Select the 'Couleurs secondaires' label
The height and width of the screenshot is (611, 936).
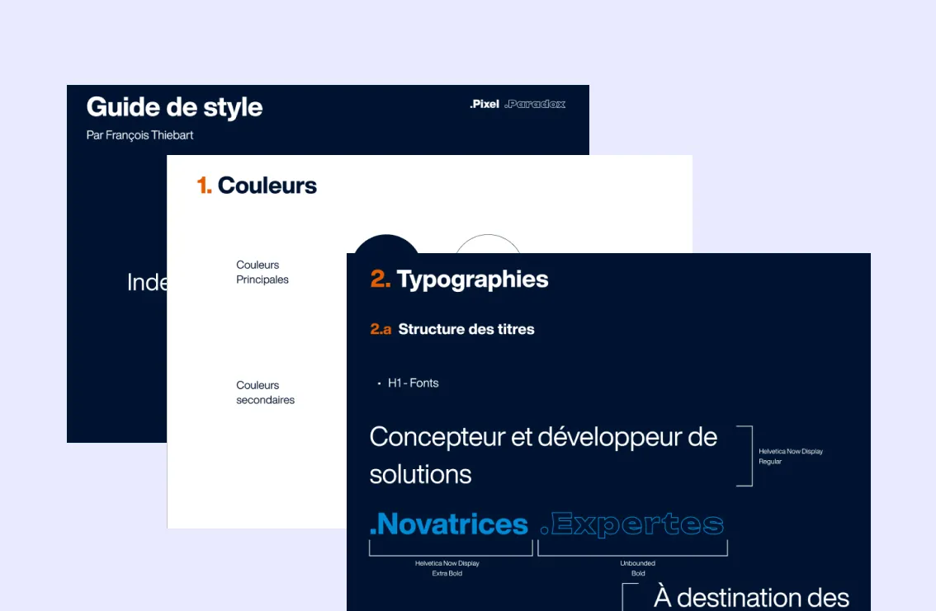pyautogui.click(x=265, y=392)
